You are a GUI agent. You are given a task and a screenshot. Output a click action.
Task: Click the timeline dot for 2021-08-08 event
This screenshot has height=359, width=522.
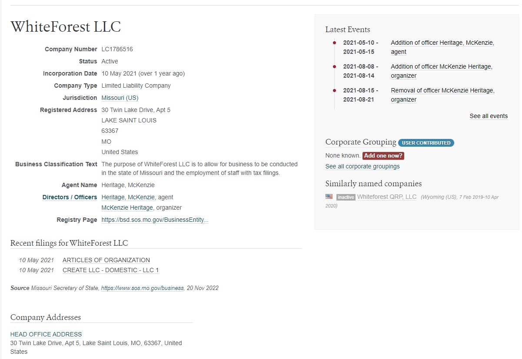(x=334, y=66)
